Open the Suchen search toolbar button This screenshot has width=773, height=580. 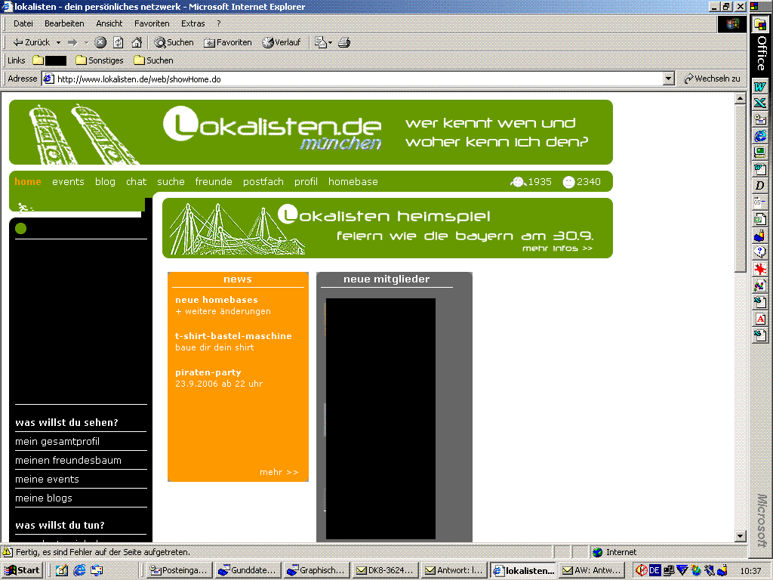point(174,42)
